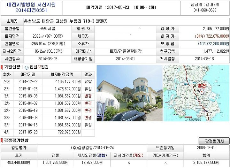The height and width of the screenshot is (168, 230).
Task: Click the 소유자 label cell
Action: click(x=83, y=43)
